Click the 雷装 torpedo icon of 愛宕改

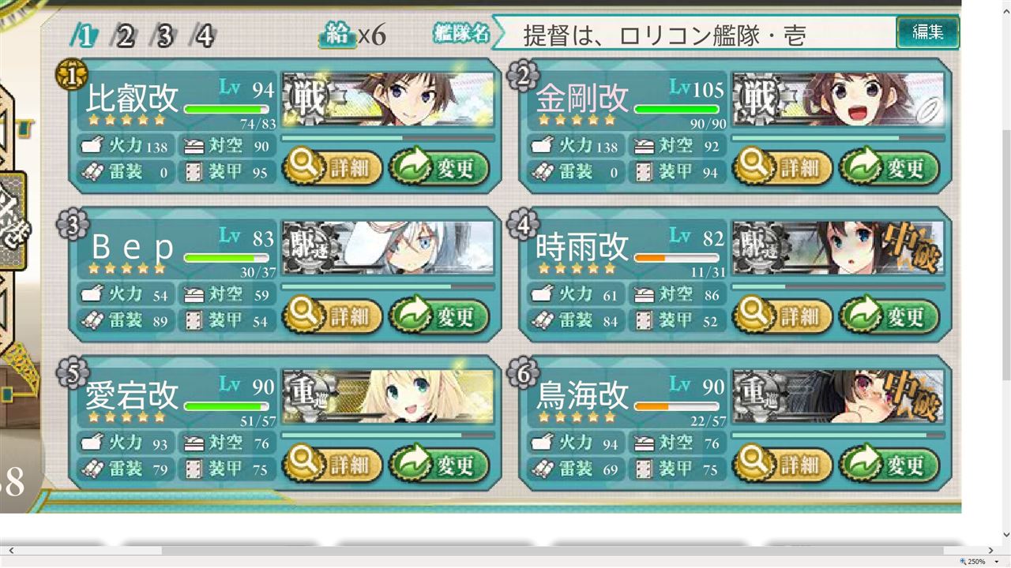pos(92,469)
